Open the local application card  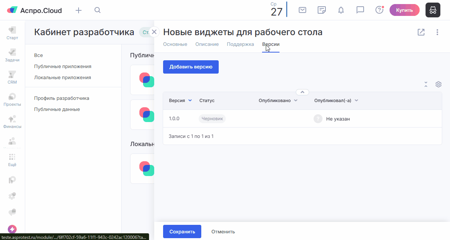coord(142,169)
